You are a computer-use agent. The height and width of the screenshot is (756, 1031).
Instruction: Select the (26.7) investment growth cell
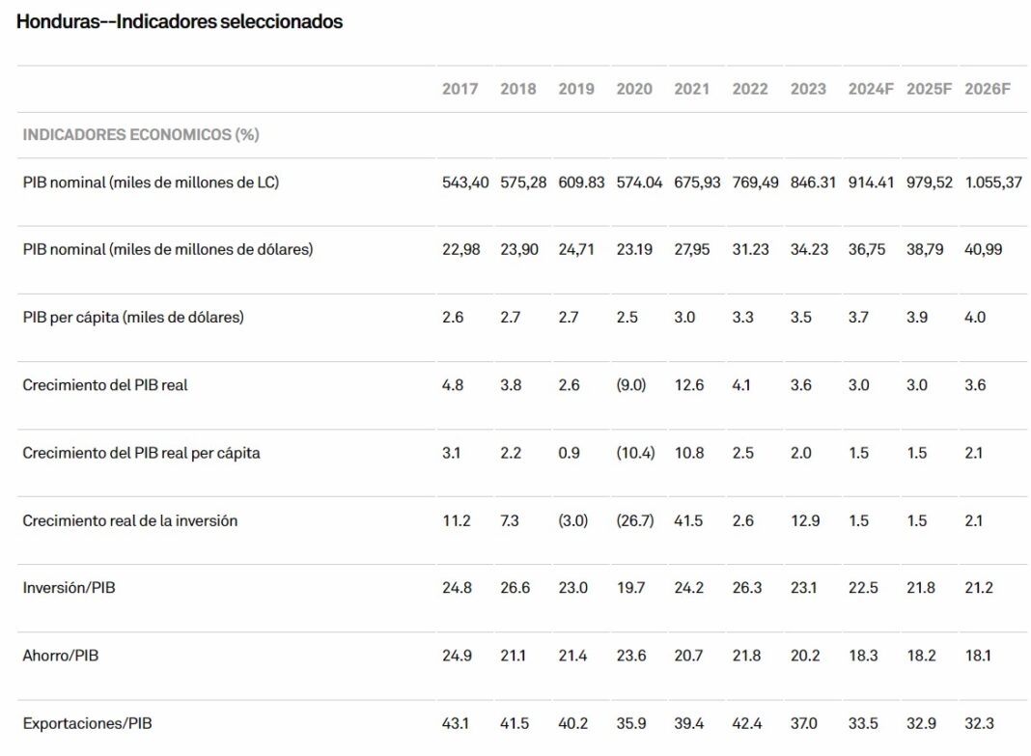point(635,520)
